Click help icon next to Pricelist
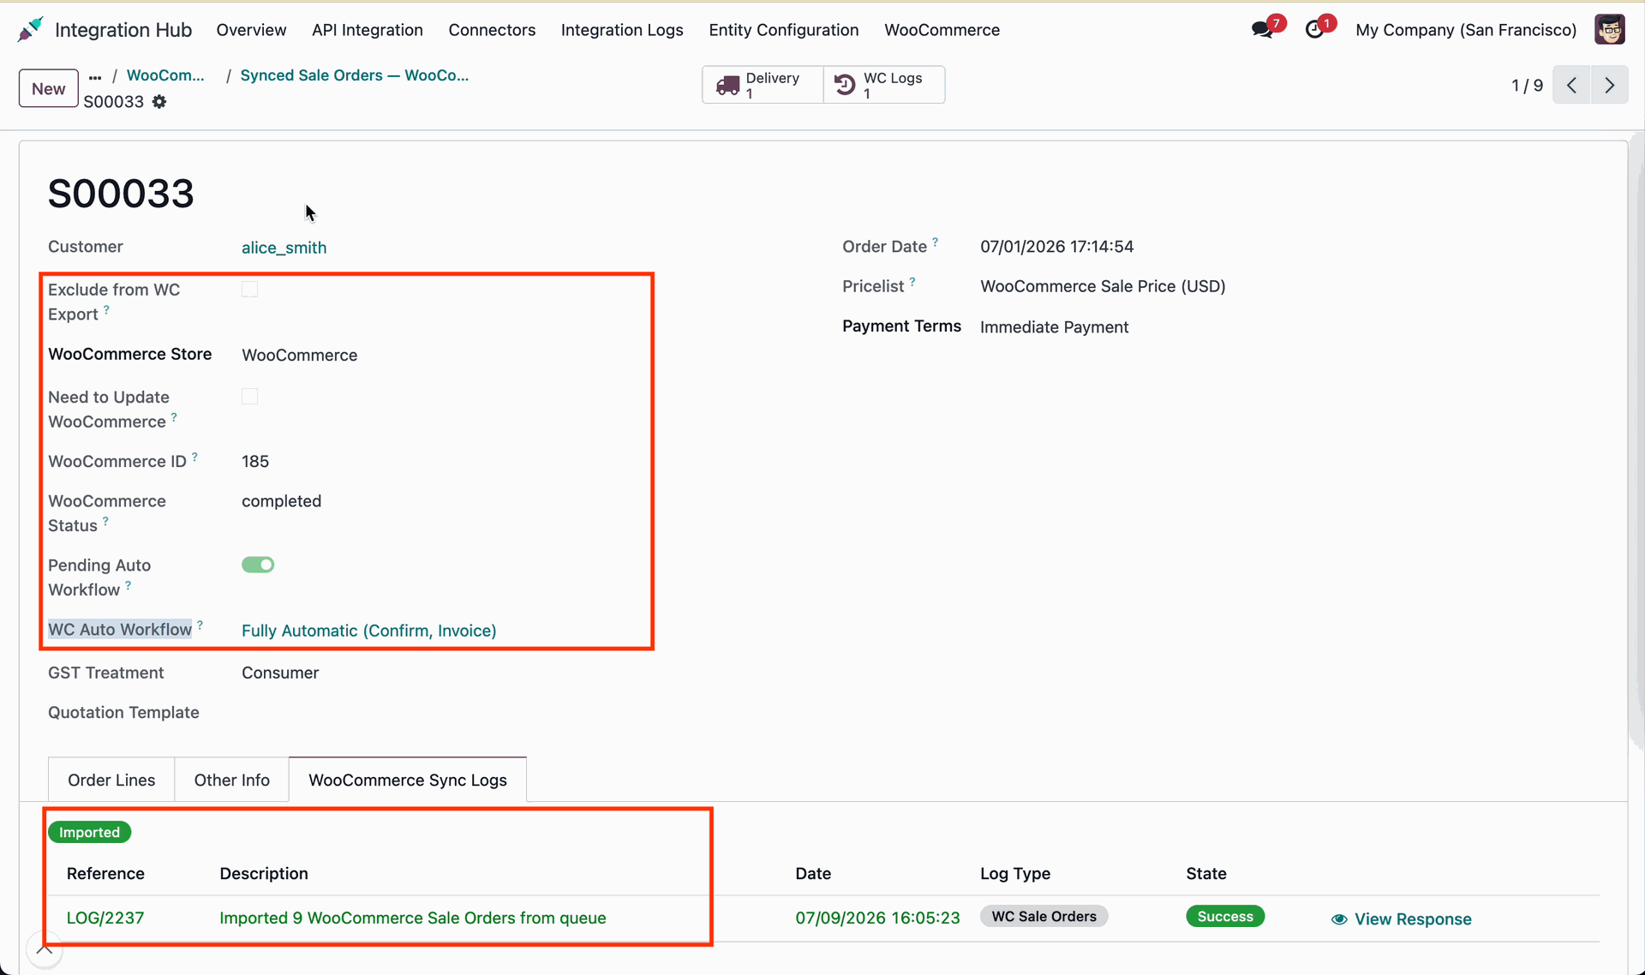Image resolution: width=1645 pixels, height=975 pixels. pos(912,281)
